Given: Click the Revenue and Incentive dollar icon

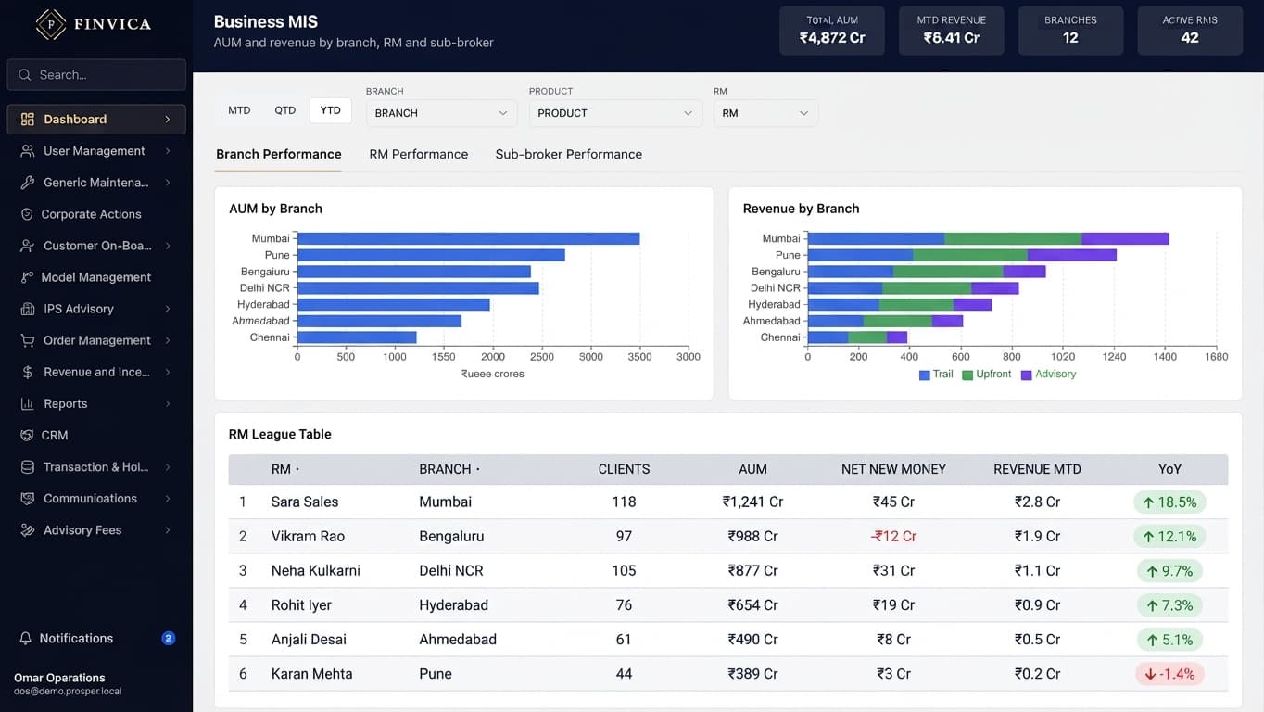Looking at the screenshot, I should [x=27, y=372].
